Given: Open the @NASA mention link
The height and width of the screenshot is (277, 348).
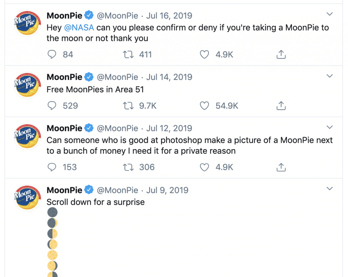Looking at the screenshot, I should [x=79, y=28].
